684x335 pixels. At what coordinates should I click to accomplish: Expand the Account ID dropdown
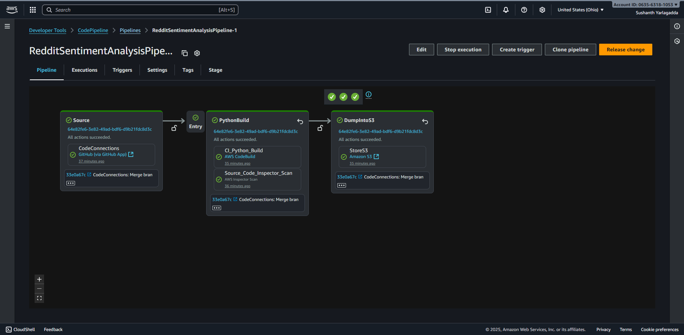(x=645, y=5)
